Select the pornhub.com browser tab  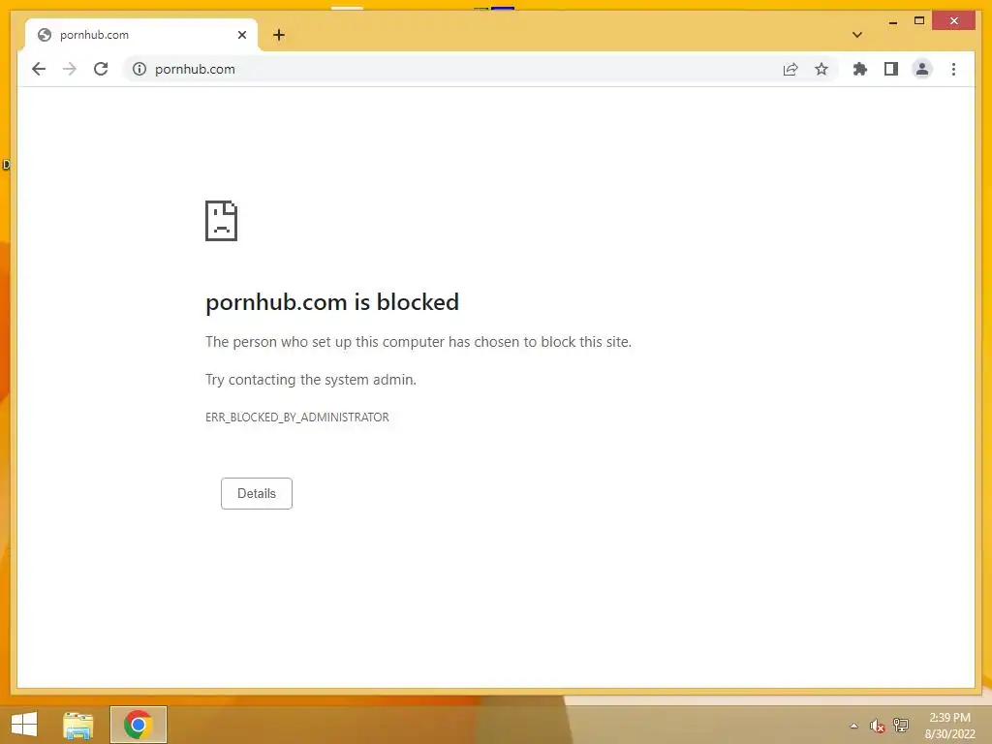click(141, 35)
